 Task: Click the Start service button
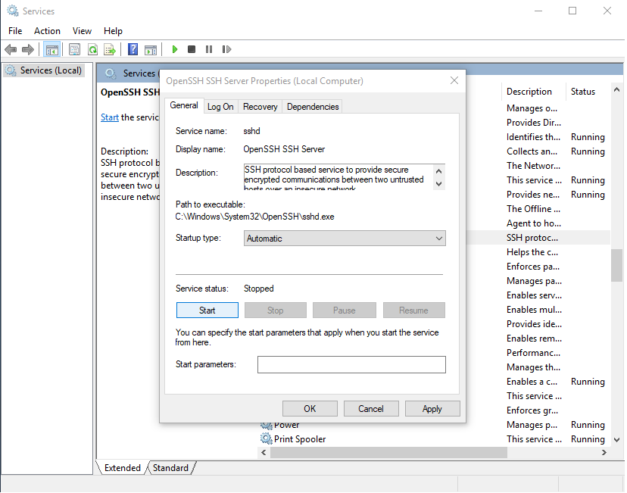[207, 310]
